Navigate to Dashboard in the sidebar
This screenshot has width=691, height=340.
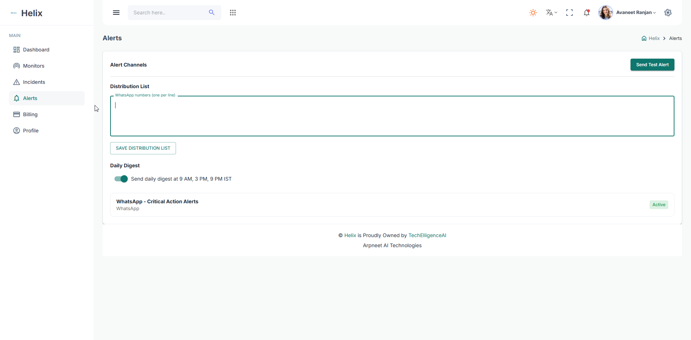click(x=36, y=50)
